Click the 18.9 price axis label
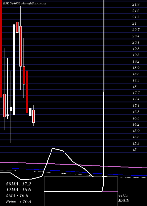 (136, 68)
